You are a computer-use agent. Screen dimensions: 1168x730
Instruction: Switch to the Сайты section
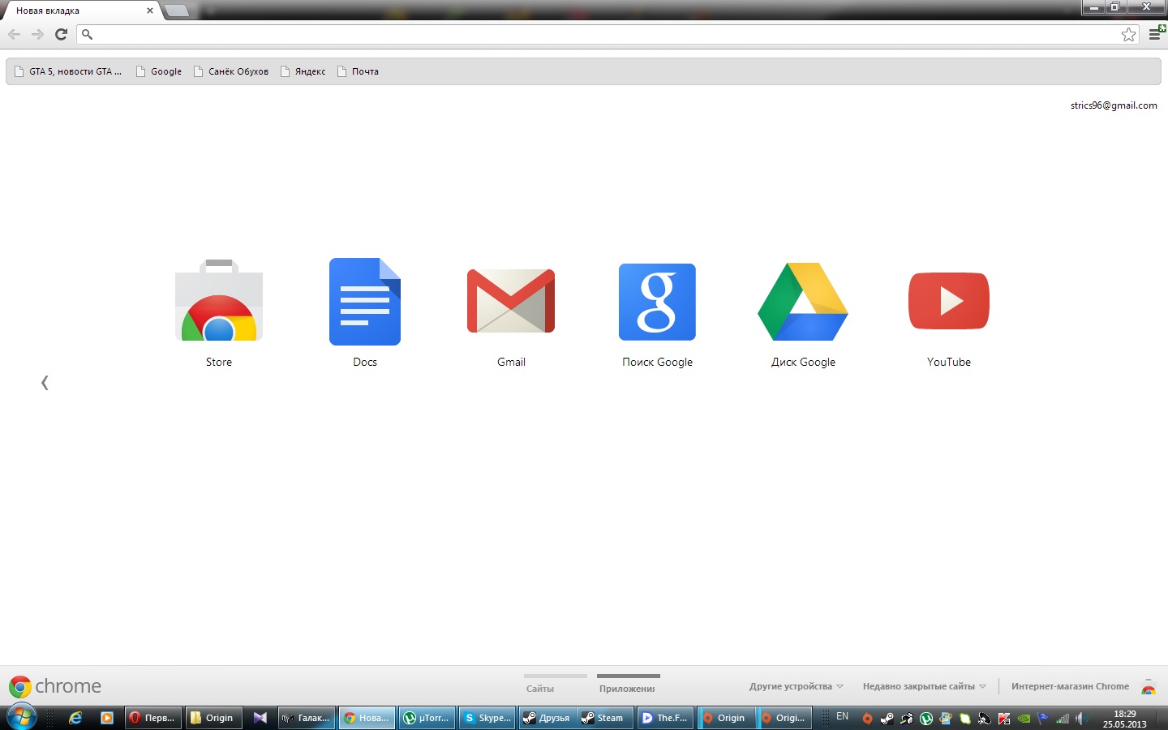[556, 684]
